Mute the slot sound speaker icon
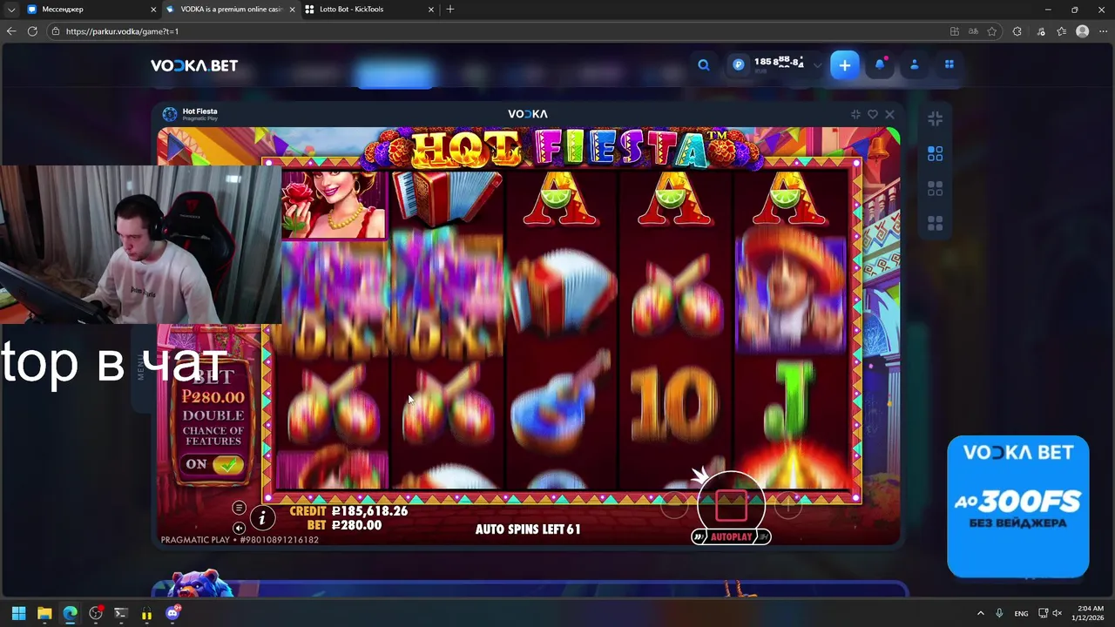Viewport: 1115px width, 627px height. coord(239,528)
